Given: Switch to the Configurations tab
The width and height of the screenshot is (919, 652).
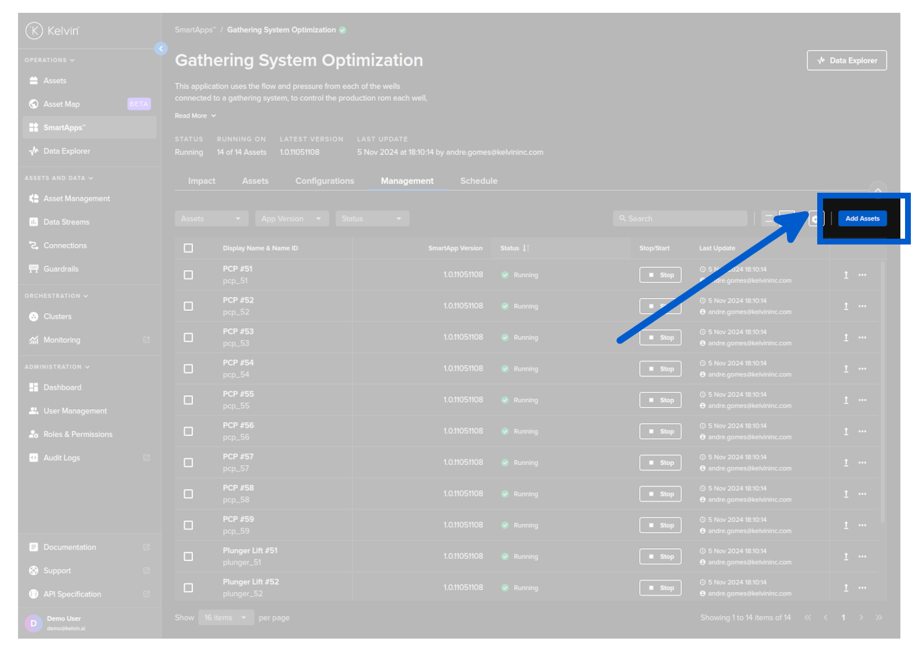Looking at the screenshot, I should (325, 181).
